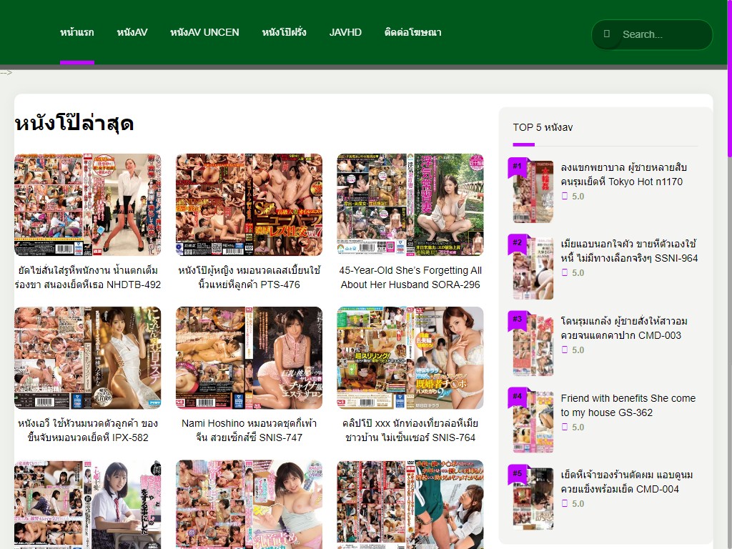This screenshot has width=732, height=549.
Task: Click the #4 rank badge in TOP 5
Action: point(518,397)
